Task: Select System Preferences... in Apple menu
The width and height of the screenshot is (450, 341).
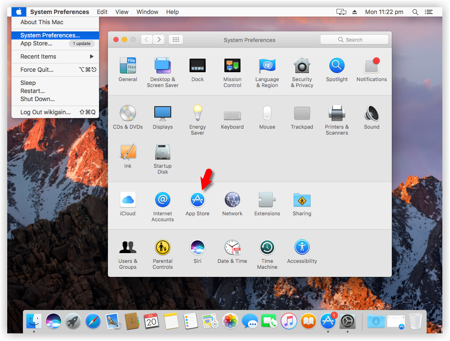Action: [x=55, y=35]
